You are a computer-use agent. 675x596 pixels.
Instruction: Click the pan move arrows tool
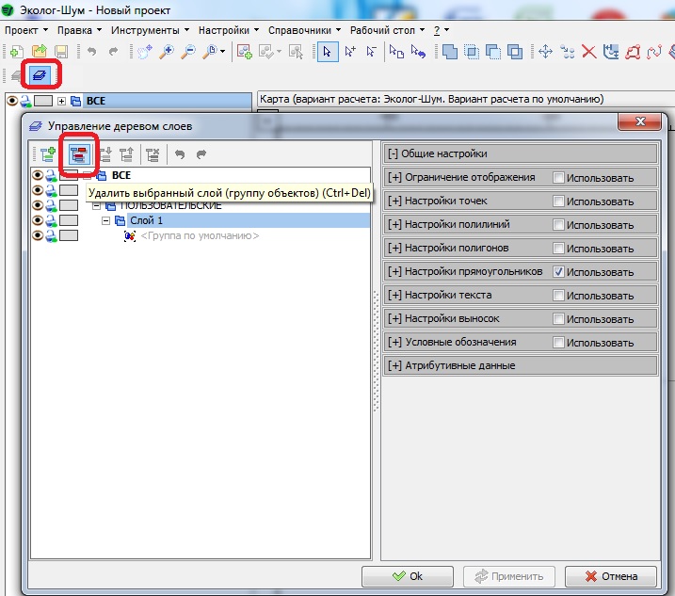pos(545,52)
